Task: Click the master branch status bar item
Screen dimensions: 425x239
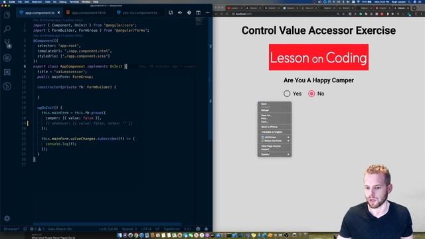Action: pyautogui.click(x=12, y=229)
